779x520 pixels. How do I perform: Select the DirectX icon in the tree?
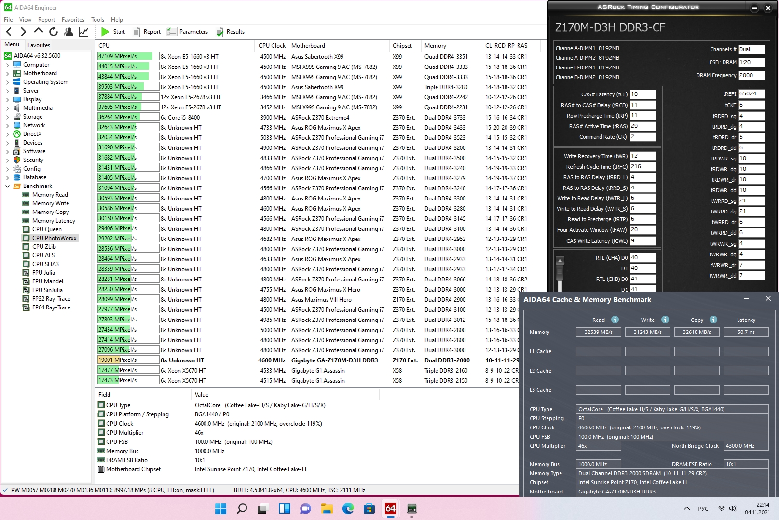tap(17, 134)
